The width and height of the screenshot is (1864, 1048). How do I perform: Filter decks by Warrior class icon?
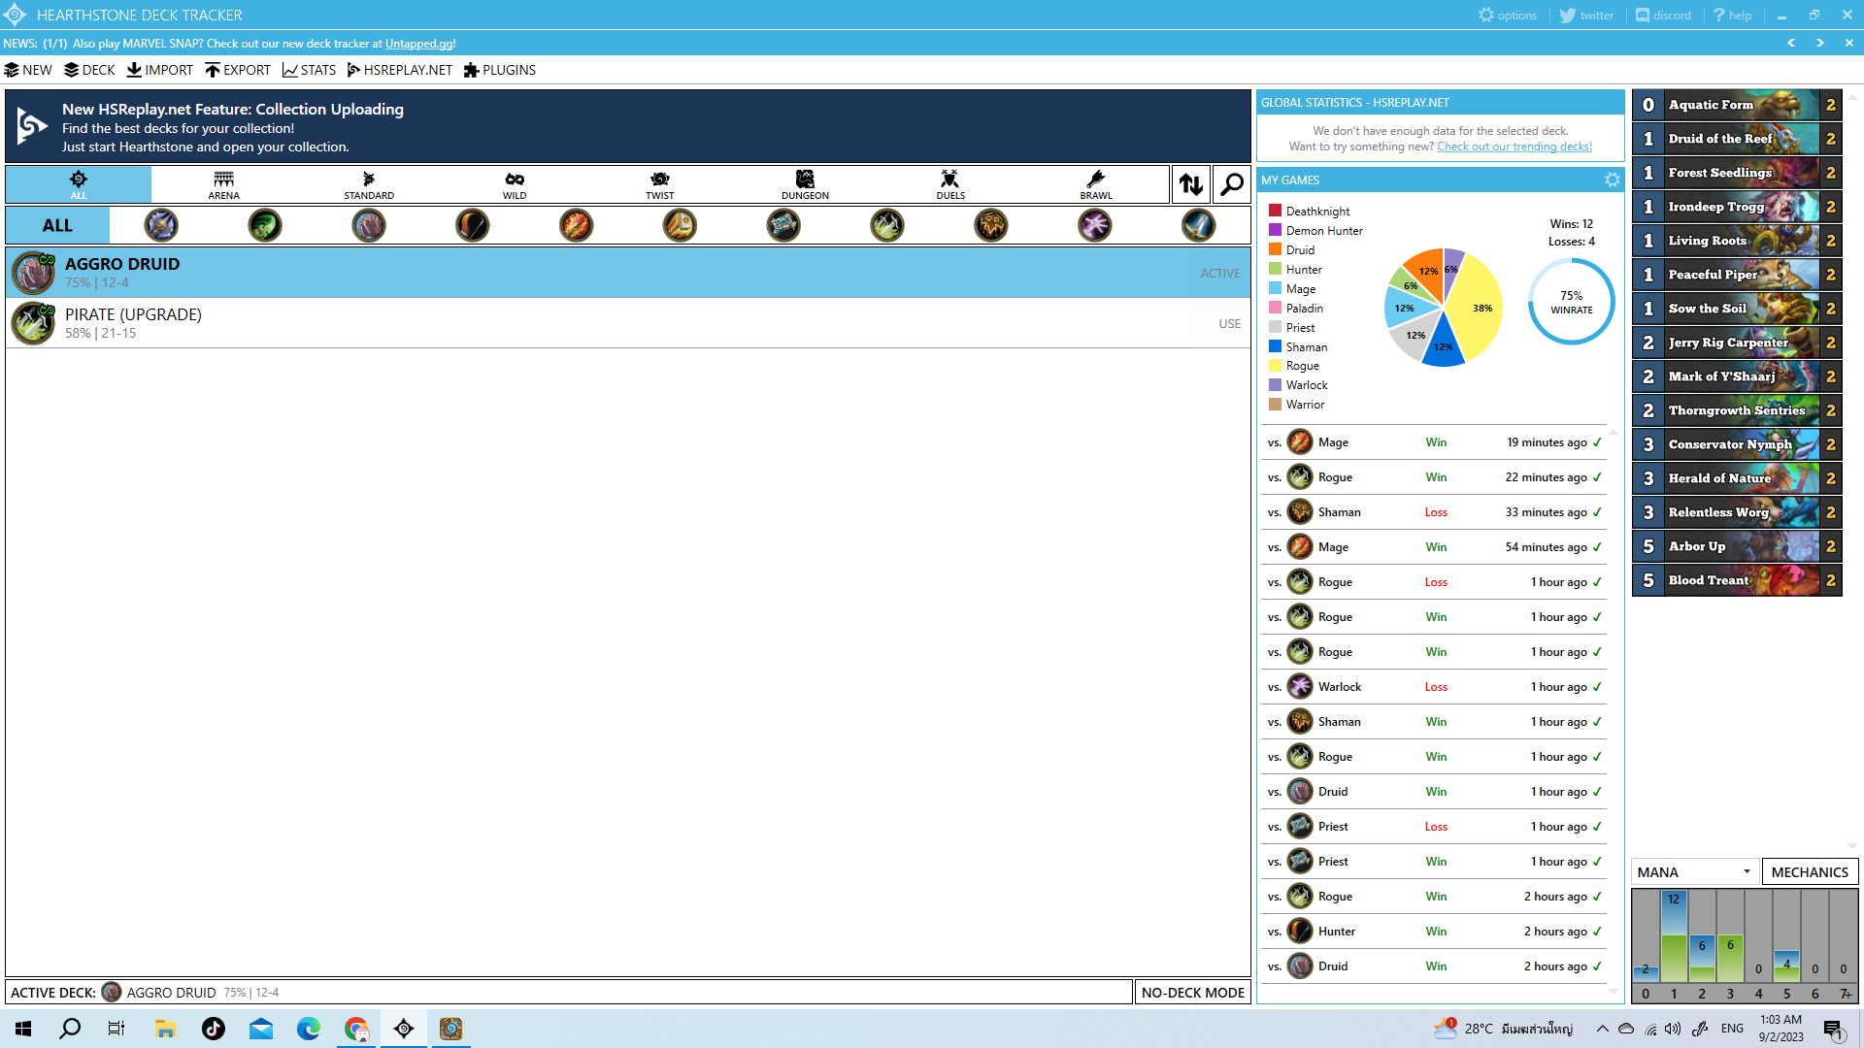point(1198,225)
